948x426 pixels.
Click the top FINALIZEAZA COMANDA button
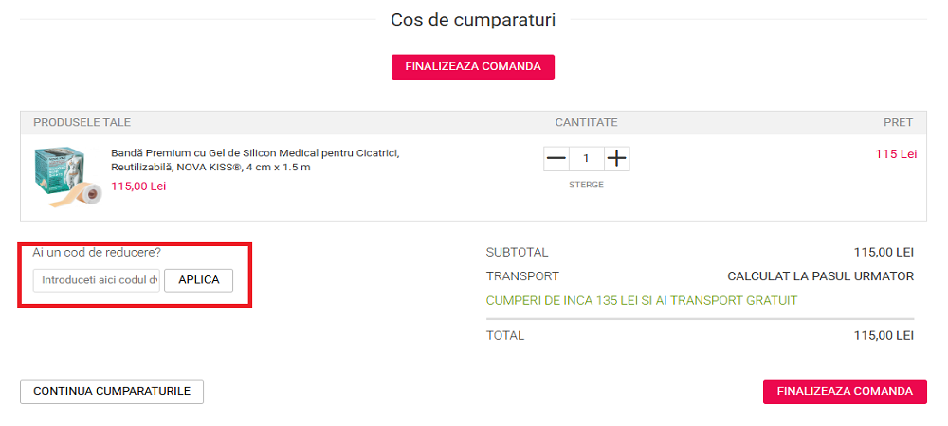[472, 66]
